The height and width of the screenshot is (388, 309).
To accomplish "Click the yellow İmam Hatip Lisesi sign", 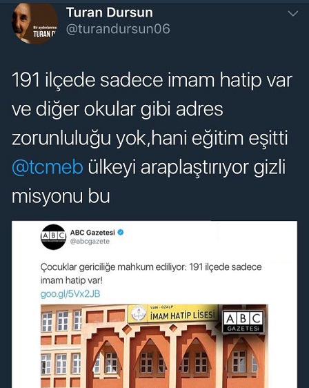I will 173,313.
